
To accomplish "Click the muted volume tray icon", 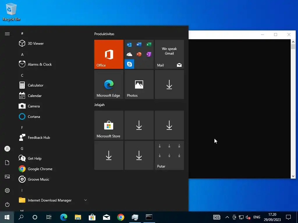I will [x=248, y=217].
